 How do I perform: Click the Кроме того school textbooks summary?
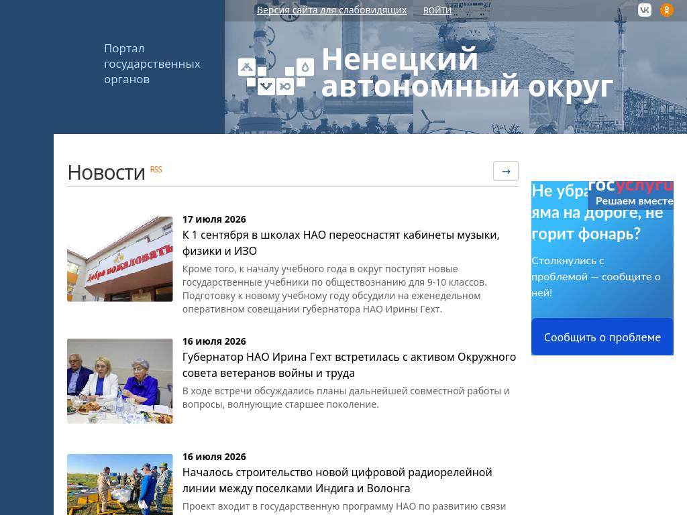pyautogui.click(x=335, y=288)
